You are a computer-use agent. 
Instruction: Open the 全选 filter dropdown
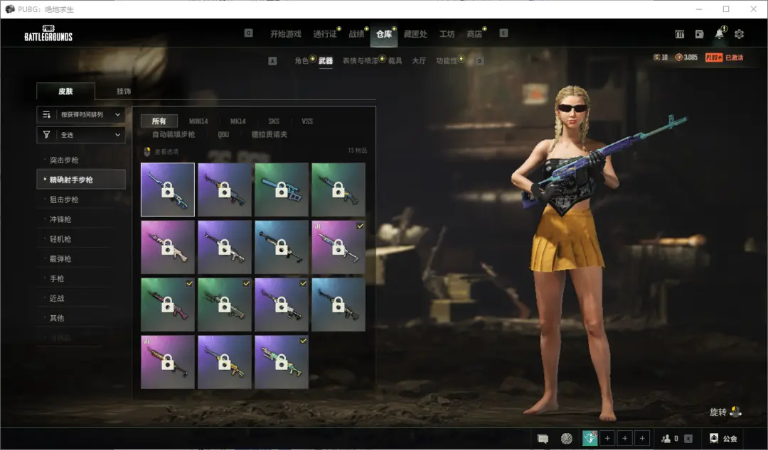pos(80,134)
